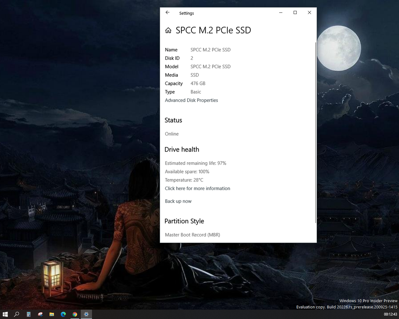Click here for more information link
Image resolution: width=399 pixels, height=319 pixels.
(197, 189)
